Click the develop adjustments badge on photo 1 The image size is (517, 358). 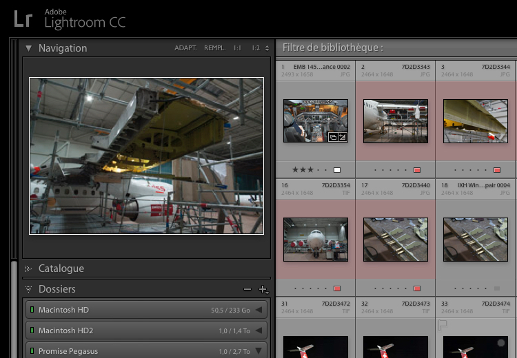pos(342,137)
